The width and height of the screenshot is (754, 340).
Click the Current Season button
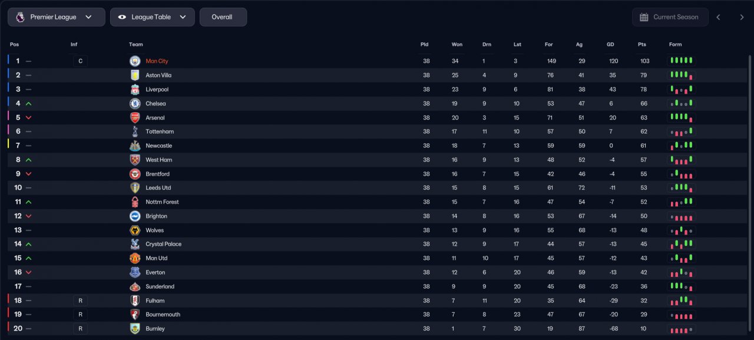[x=670, y=17]
